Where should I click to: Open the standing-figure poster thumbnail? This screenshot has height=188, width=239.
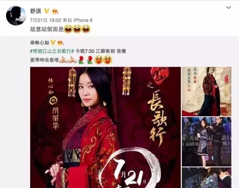(x=207, y=91)
